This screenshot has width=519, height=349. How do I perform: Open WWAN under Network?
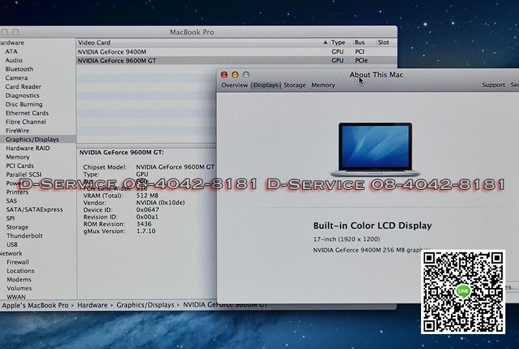pos(16,297)
